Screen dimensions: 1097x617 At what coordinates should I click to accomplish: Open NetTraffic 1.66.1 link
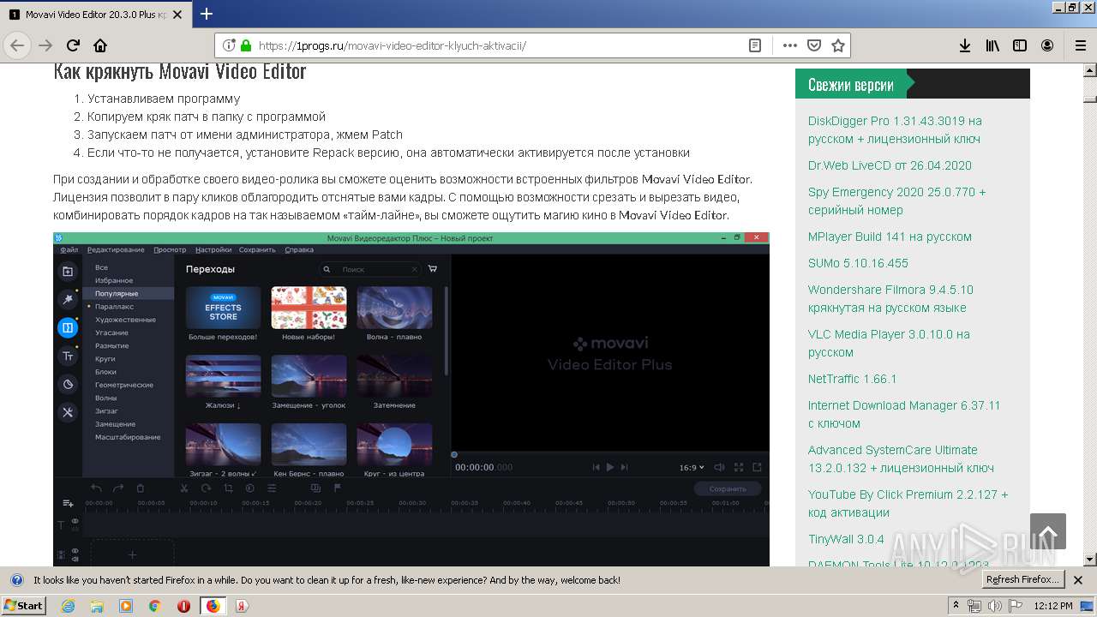(852, 379)
